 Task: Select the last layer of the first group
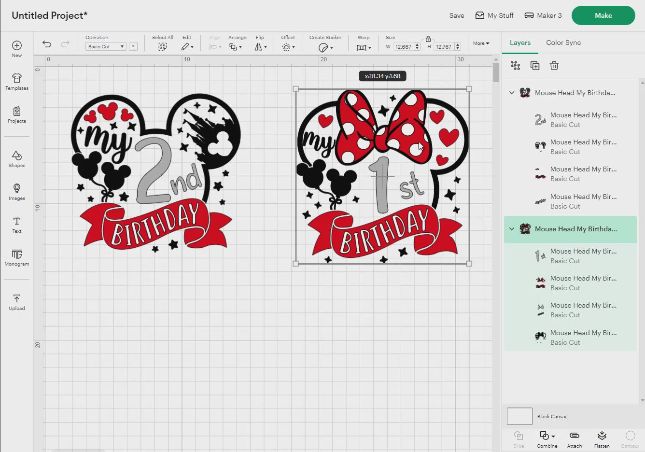tap(570, 201)
